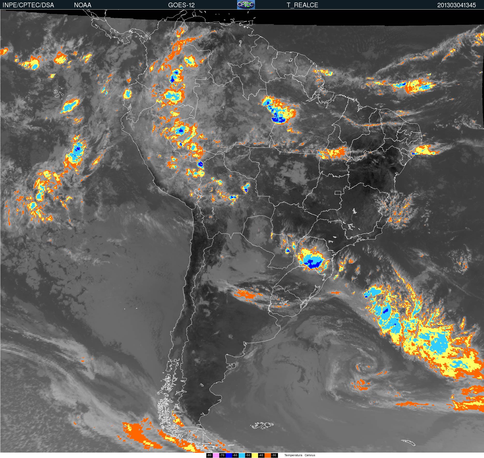The height and width of the screenshot is (458, 484).
Task: Click the T_REALCE product label
Action: [302, 5]
